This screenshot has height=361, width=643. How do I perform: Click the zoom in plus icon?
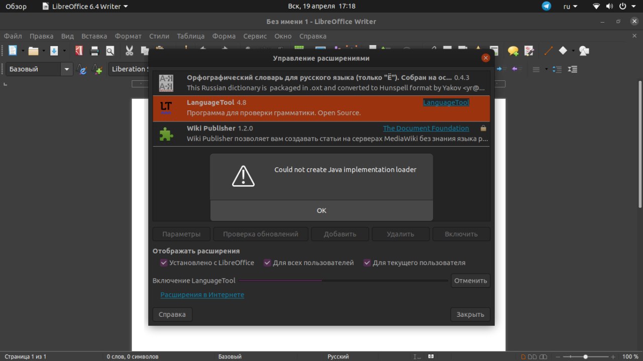(612, 356)
